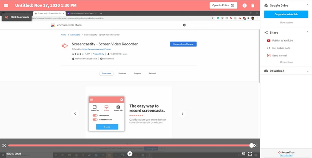Show next carousel slide
The height and width of the screenshot is (158, 312).
183,114
